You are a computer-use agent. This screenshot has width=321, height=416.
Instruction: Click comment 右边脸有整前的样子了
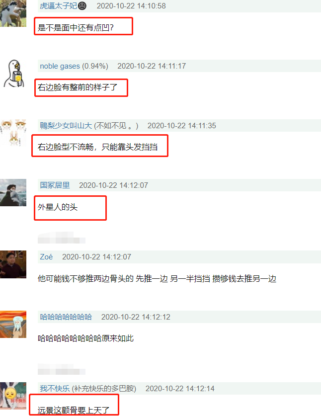(x=78, y=87)
